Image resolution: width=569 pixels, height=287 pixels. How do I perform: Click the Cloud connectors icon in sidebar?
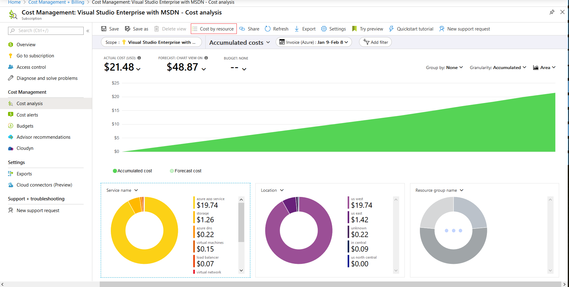pyautogui.click(x=11, y=185)
